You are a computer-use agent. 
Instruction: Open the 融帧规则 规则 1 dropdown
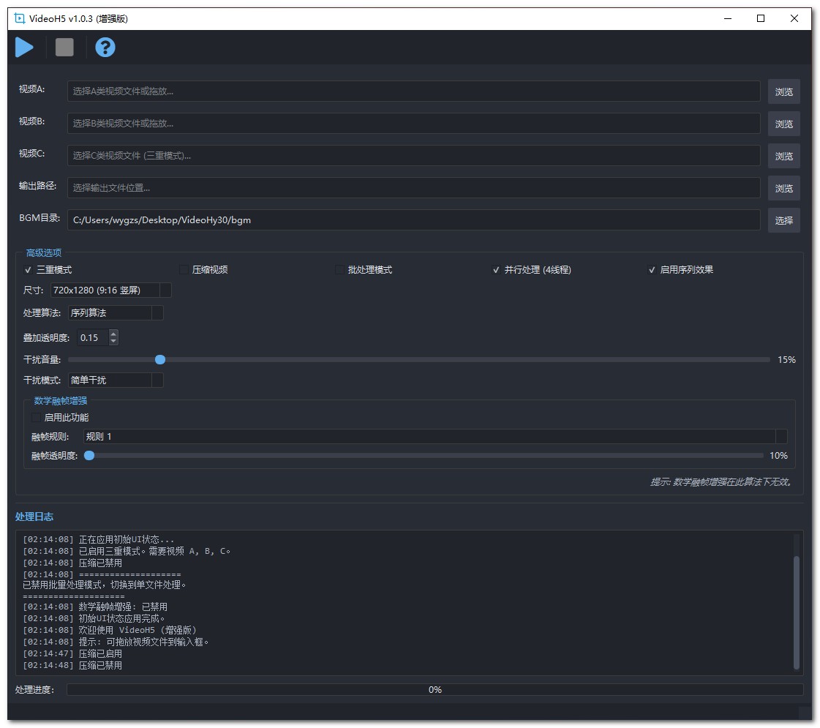point(435,436)
